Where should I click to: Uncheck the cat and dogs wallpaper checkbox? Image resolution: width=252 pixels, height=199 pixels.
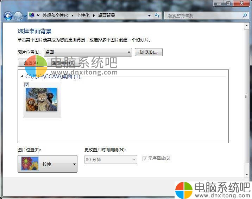pyautogui.click(x=26, y=85)
